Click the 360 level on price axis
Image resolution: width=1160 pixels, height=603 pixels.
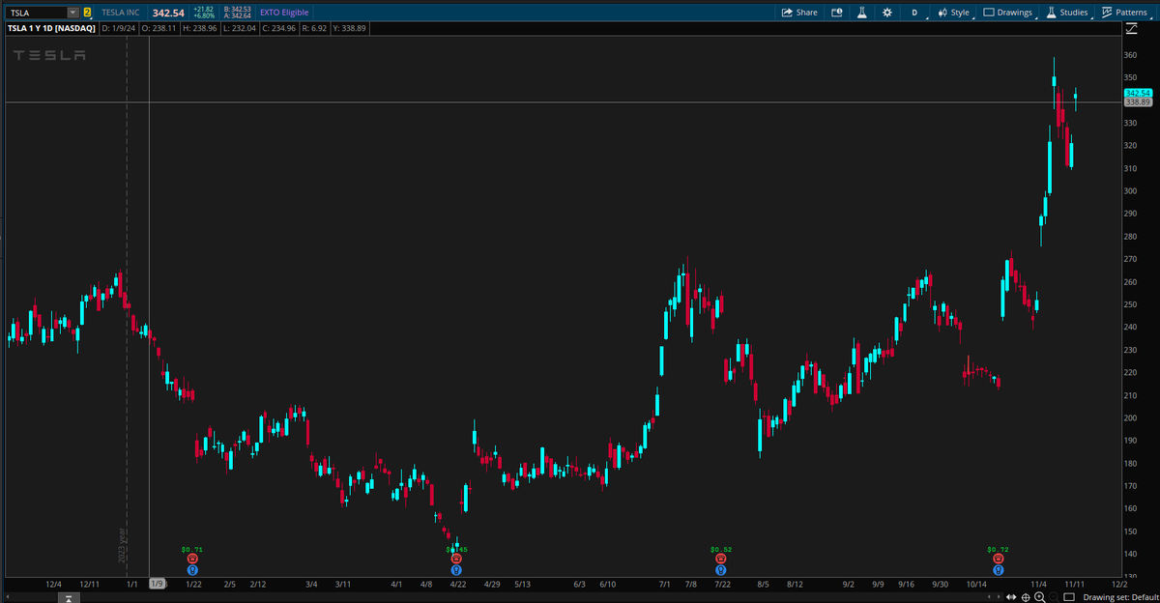[1130, 54]
